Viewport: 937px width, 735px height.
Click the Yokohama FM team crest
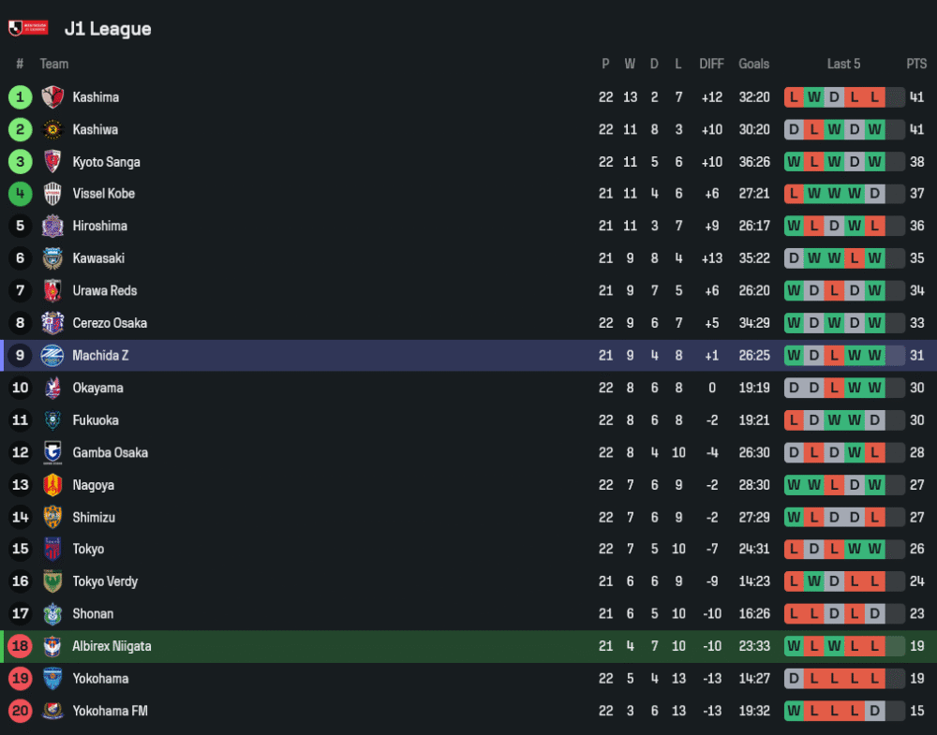pos(52,711)
